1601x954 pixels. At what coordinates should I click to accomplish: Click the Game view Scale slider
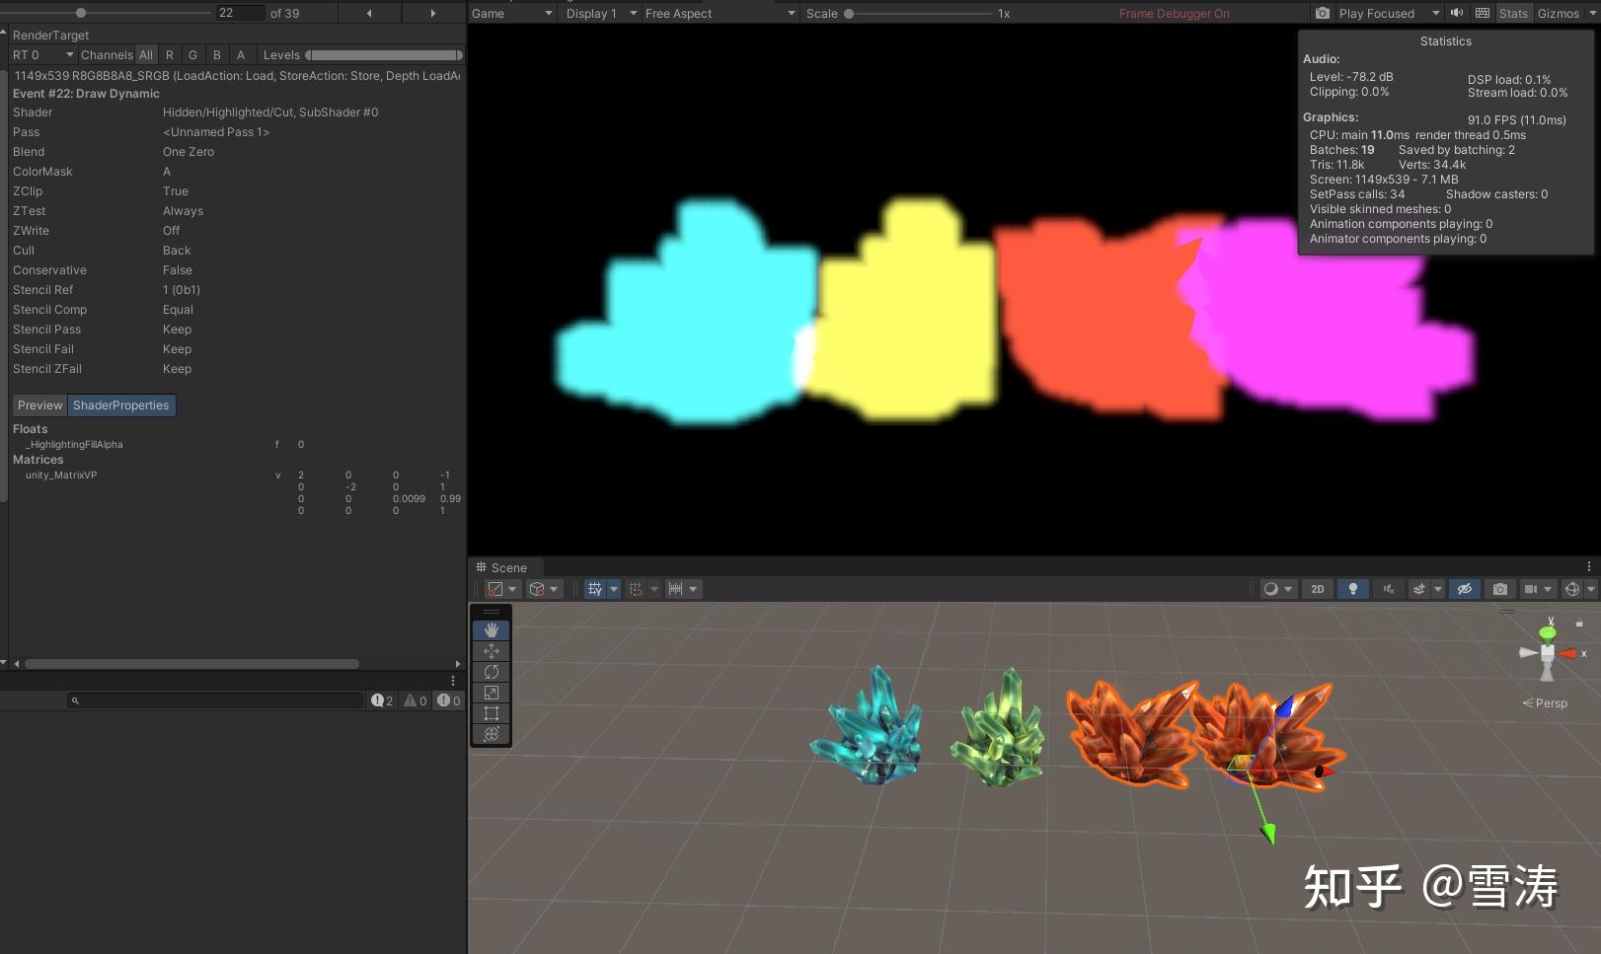pos(918,13)
